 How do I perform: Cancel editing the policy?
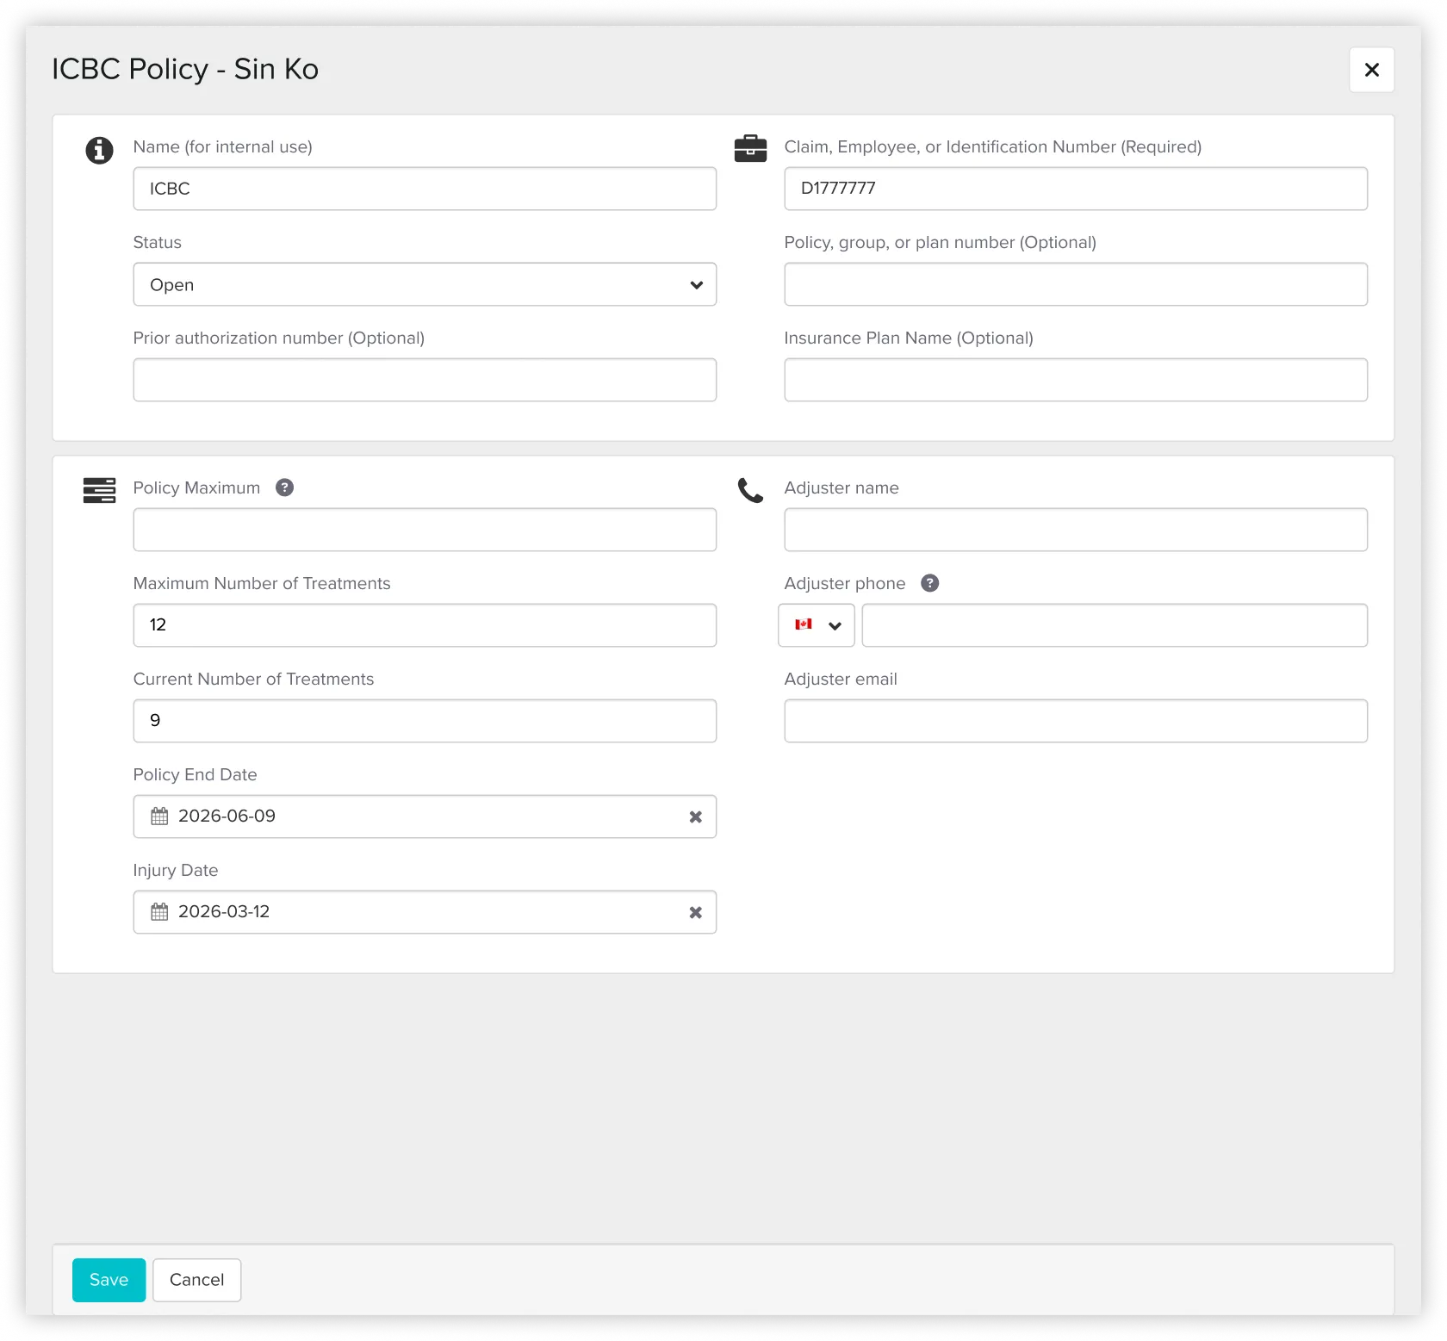tap(196, 1280)
